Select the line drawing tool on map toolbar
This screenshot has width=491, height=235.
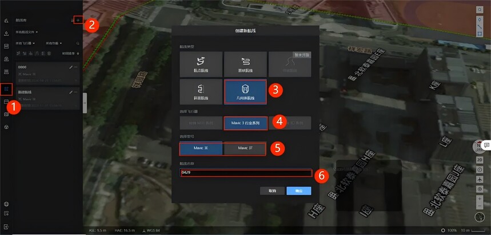click(480, 27)
